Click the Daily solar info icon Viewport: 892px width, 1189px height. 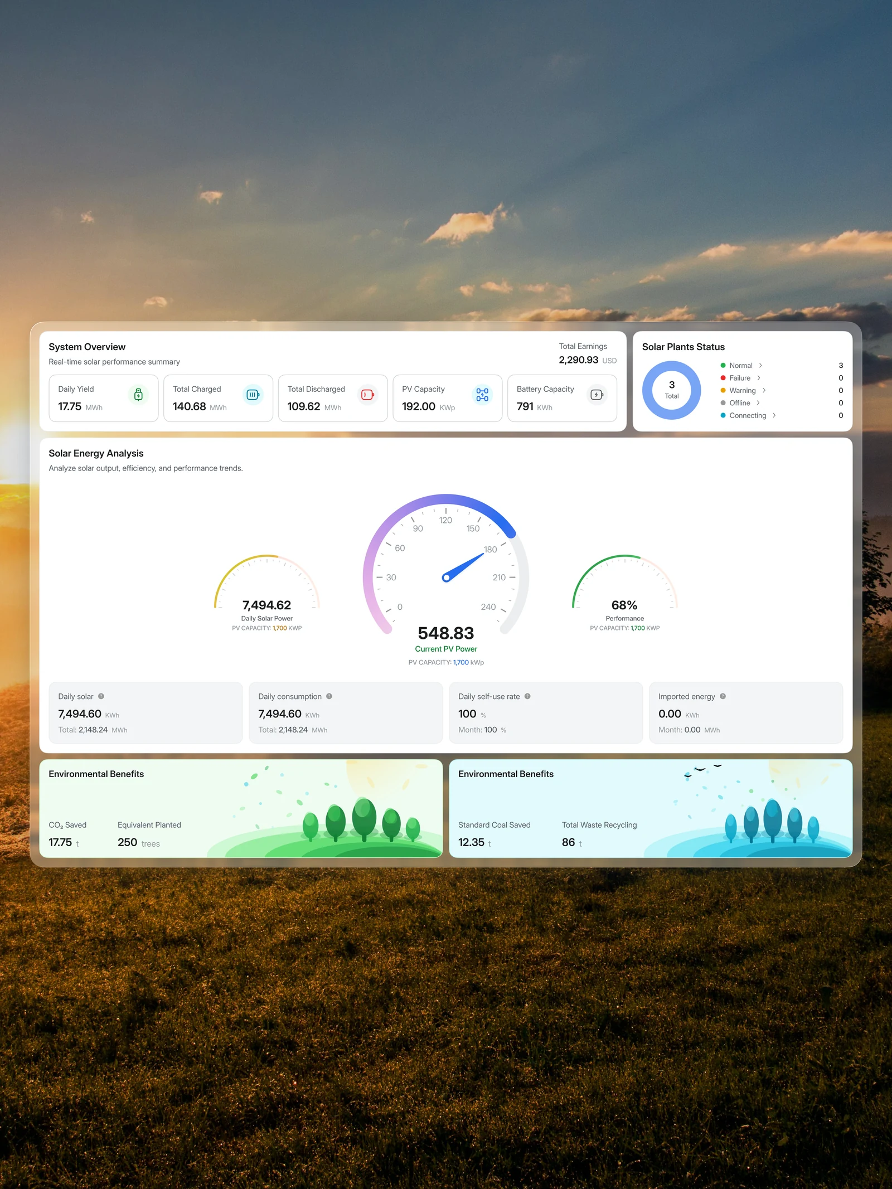101,696
